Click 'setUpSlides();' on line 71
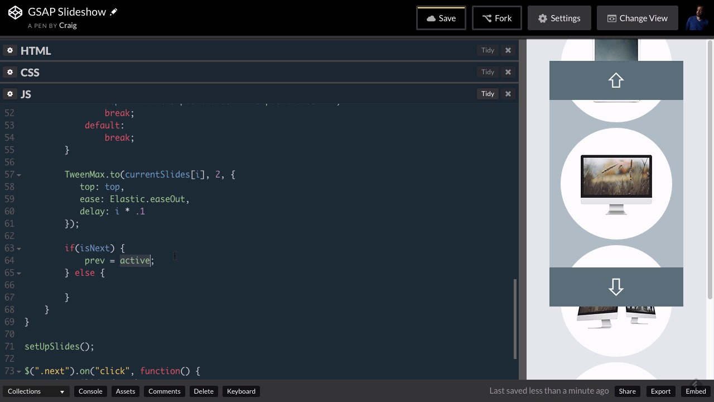The width and height of the screenshot is (714, 402). 60,347
